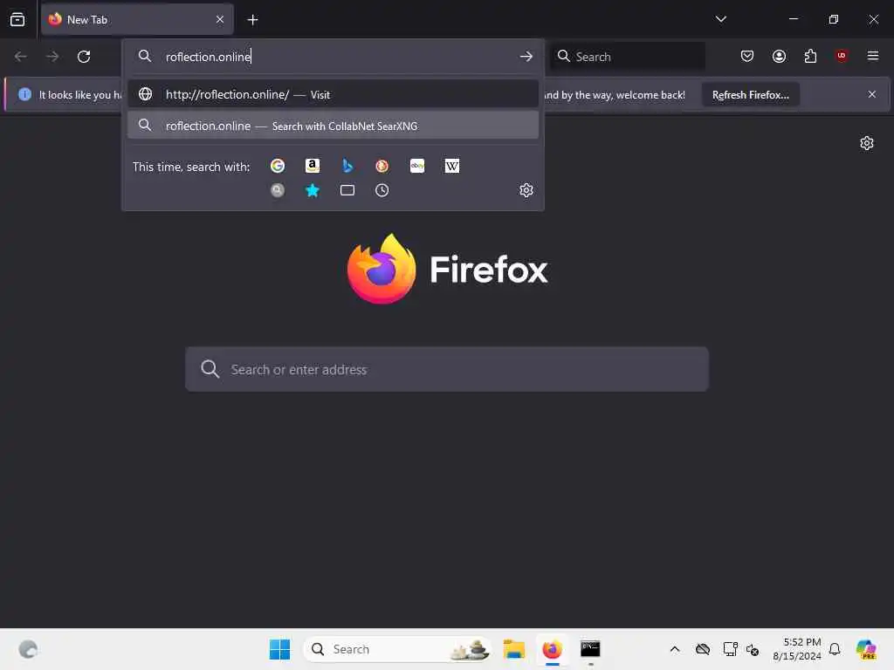Open new tab page customize gear
This screenshot has width=894, height=670.
pyautogui.click(x=867, y=143)
